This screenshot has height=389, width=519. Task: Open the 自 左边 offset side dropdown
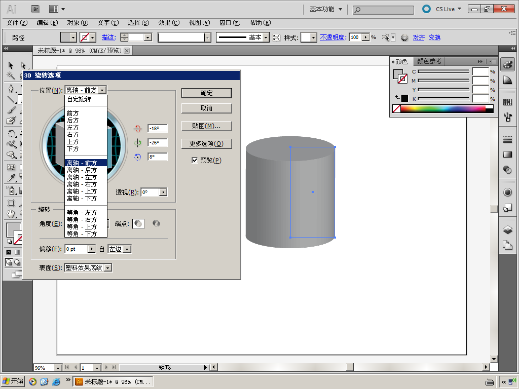[x=127, y=249]
